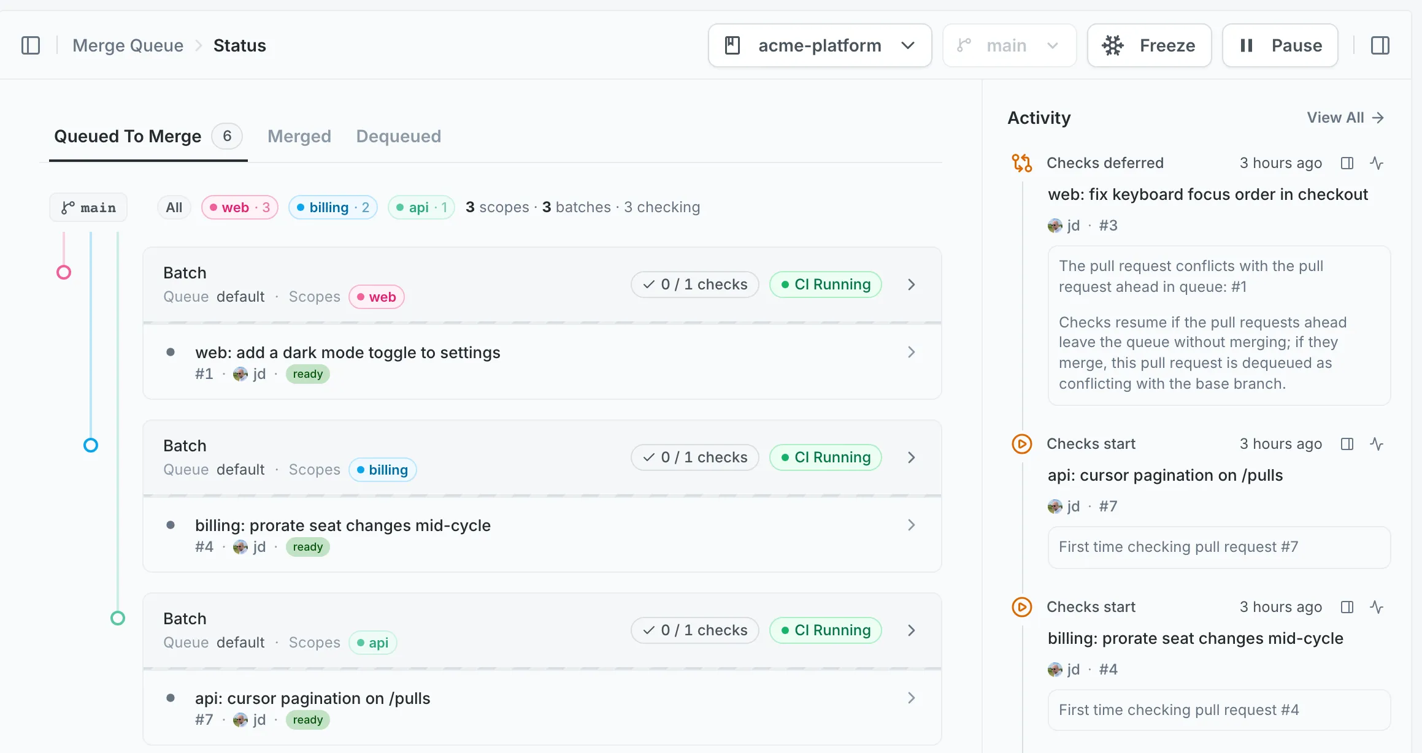Image resolution: width=1422 pixels, height=753 pixels.
Task: Click Checks start icon for api pagination
Action: pyautogui.click(x=1022, y=444)
